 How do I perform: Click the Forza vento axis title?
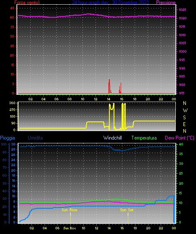(27, 3)
